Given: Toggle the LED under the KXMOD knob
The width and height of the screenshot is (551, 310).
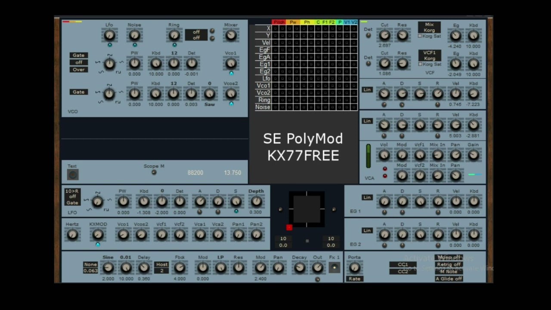Looking at the screenshot, I should (x=98, y=245).
